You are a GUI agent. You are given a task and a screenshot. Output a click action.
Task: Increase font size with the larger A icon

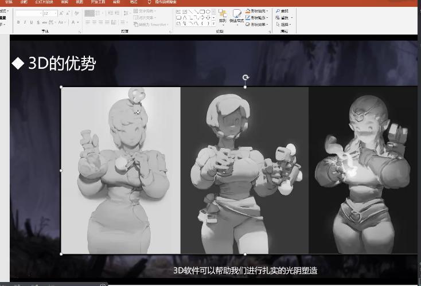coord(61,13)
